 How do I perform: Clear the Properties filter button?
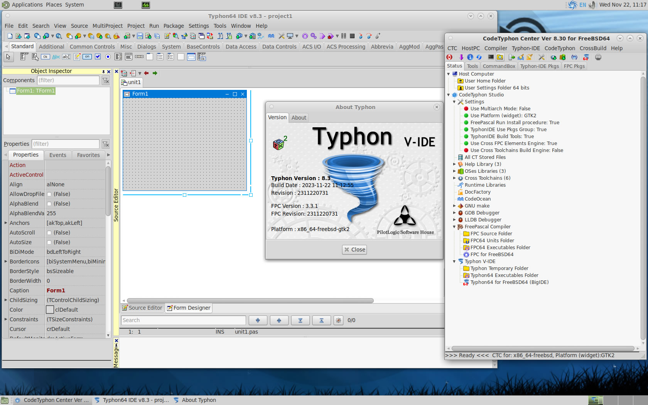(106, 144)
